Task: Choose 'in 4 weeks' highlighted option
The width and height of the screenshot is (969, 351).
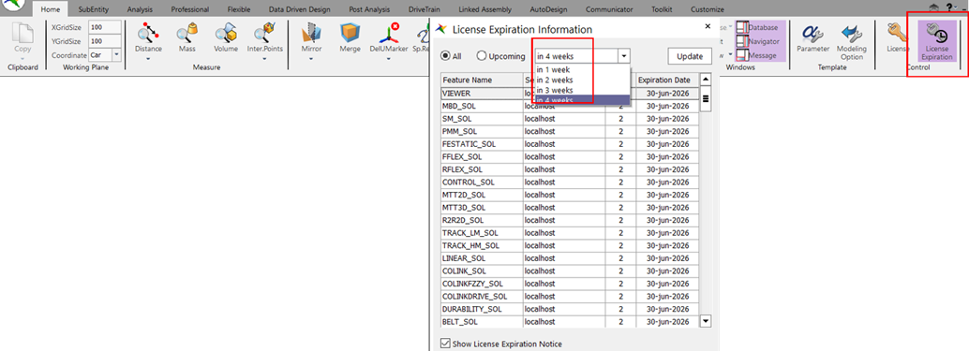Action: click(x=583, y=100)
